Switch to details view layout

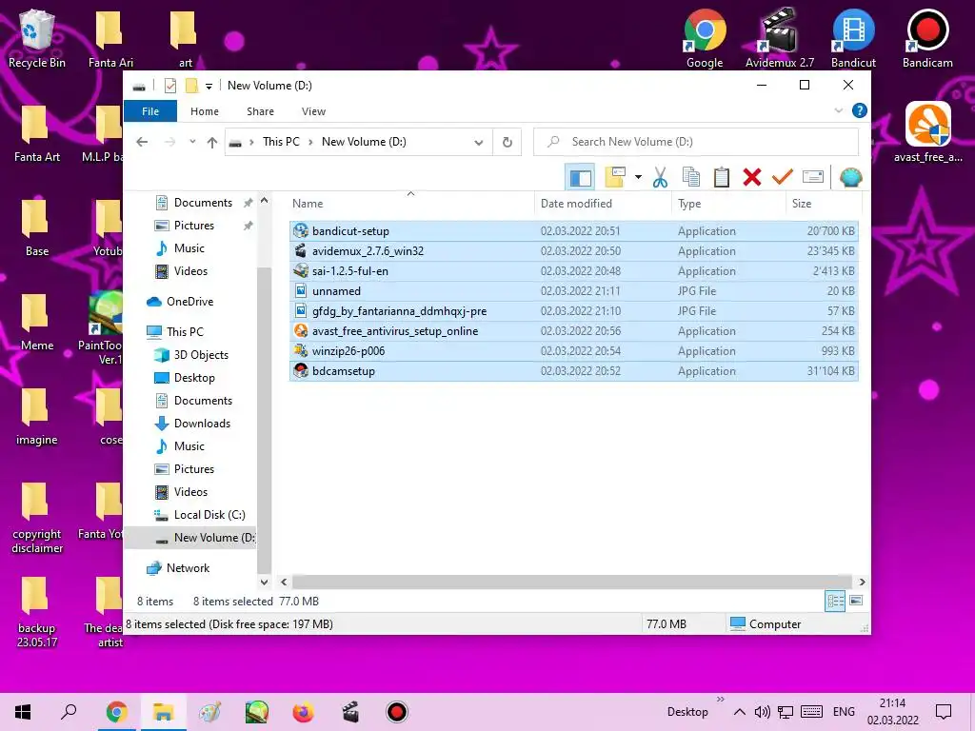click(835, 602)
